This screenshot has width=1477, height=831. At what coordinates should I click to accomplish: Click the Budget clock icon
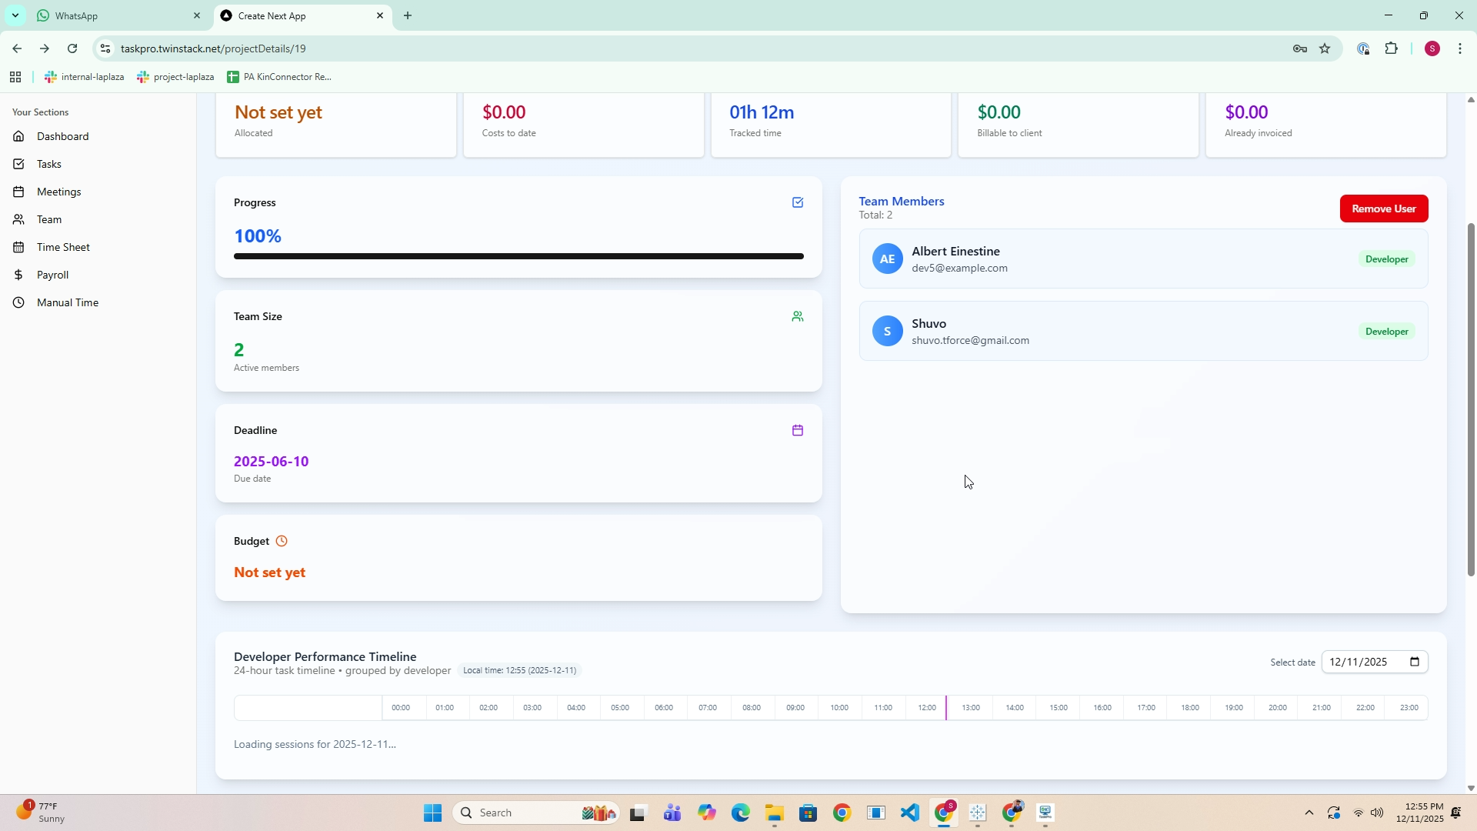pos(282,541)
